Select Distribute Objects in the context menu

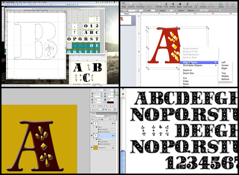193,65
